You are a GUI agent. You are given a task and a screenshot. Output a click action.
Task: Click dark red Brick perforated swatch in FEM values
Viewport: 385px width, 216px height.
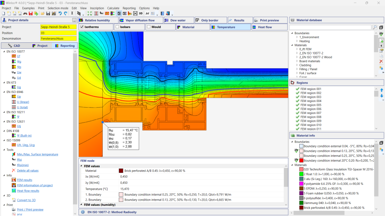click(x=121, y=171)
